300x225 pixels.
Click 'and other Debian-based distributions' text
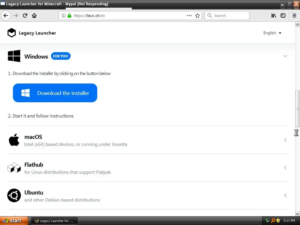click(x=62, y=200)
